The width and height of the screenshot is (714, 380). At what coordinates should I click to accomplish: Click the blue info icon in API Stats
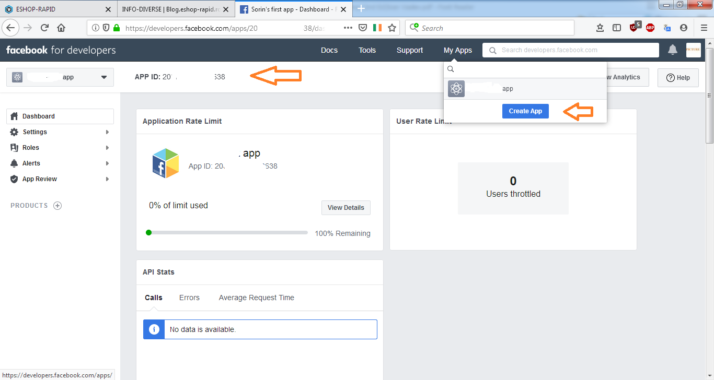[154, 329]
